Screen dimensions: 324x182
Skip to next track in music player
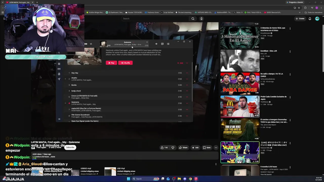point(86,44)
